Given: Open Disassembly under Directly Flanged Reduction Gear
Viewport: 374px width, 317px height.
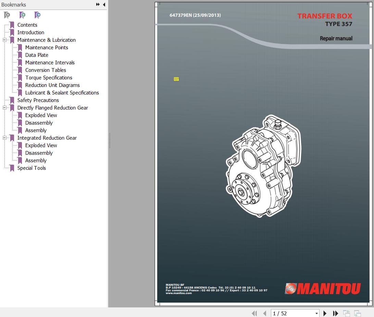Looking at the screenshot, I should [39, 123].
